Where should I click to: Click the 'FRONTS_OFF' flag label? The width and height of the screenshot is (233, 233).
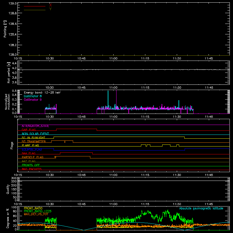click(31, 165)
